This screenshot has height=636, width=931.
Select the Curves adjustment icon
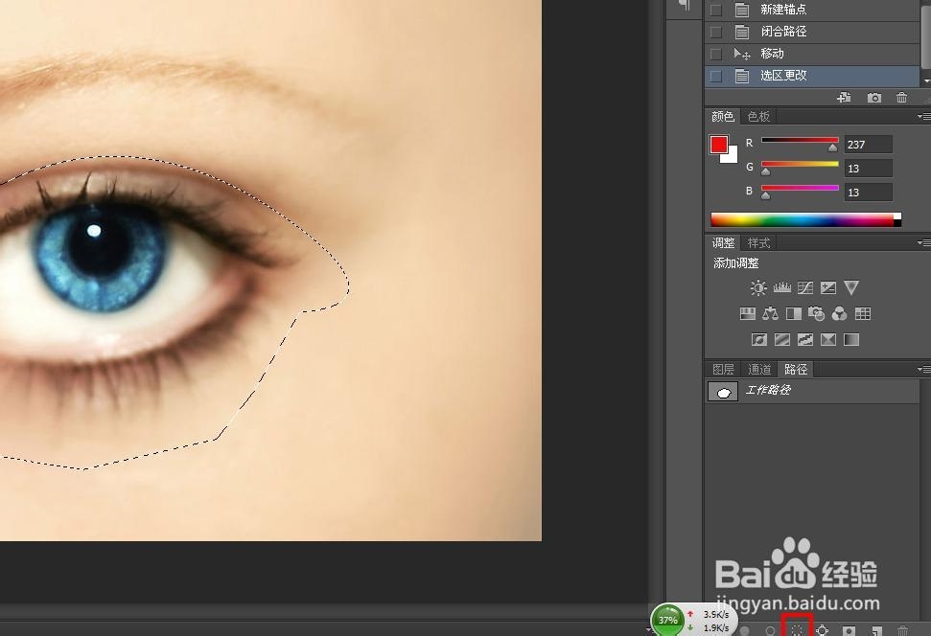click(805, 287)
